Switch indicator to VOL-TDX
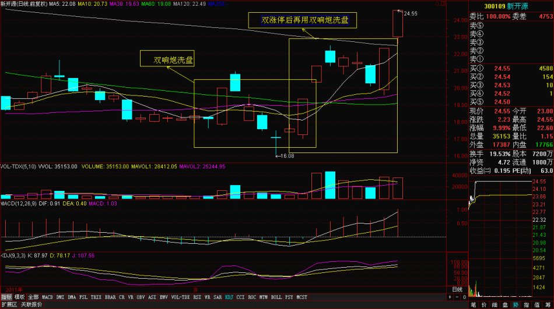The image size is (554, 309). [181, 297]
